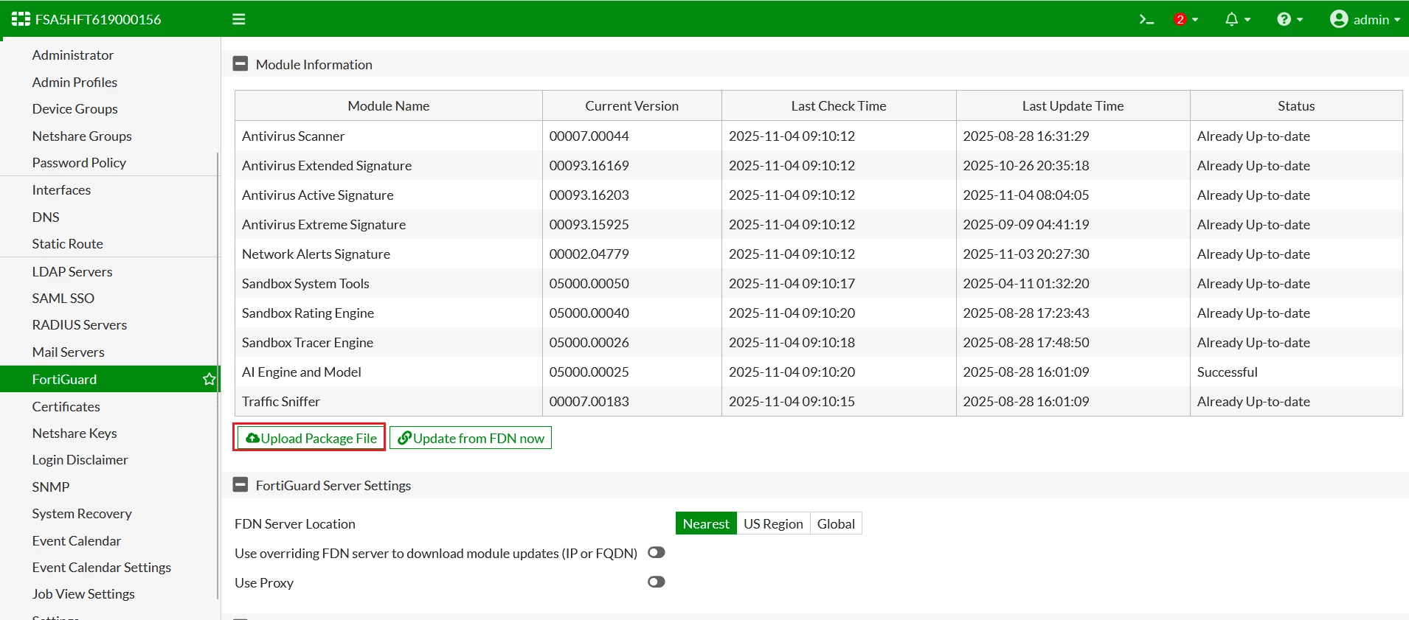Screen dimensions: 1409x620
Task: Select the Network Alerts Signature row name
Action: (x=316, y=254)
